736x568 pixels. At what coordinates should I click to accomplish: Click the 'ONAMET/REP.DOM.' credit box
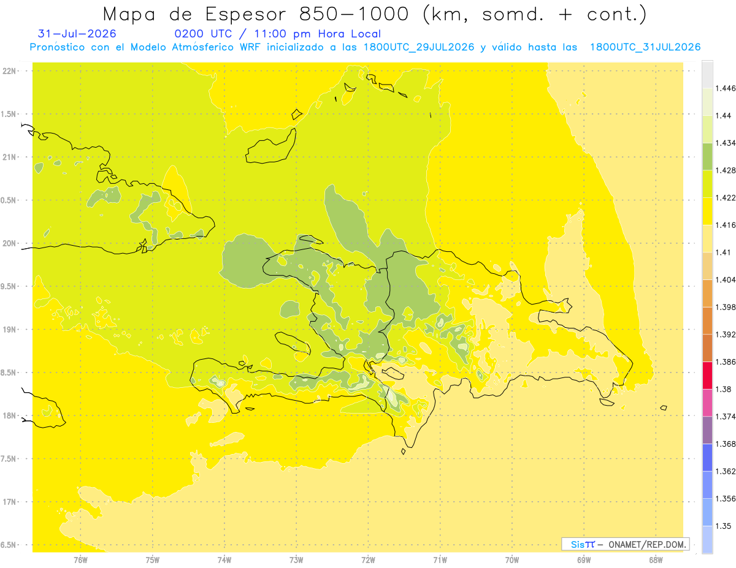626,544
